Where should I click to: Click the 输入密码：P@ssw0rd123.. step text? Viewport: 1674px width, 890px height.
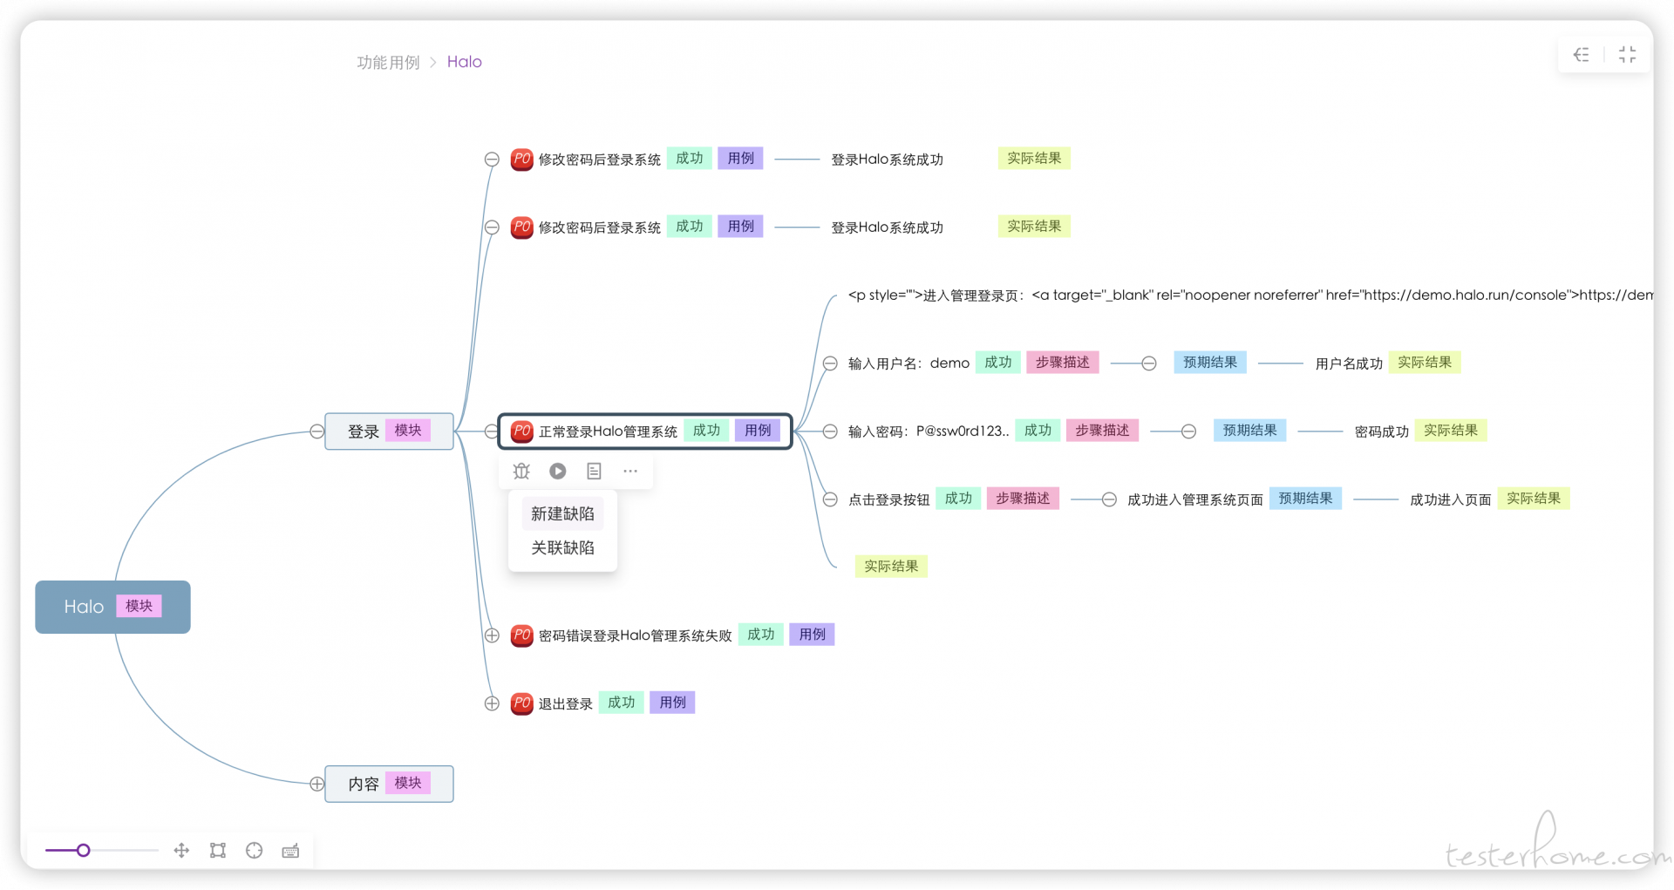(x=929, y=431)
